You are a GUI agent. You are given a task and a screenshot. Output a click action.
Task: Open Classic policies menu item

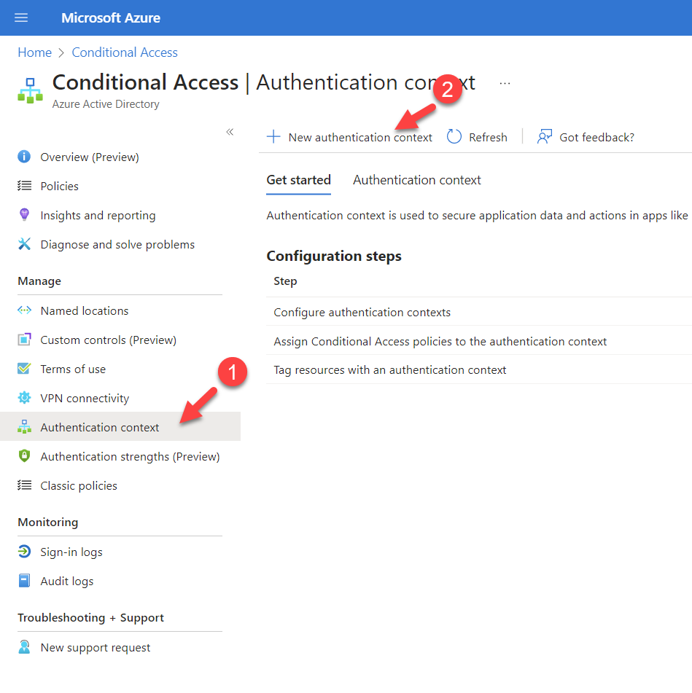(x=78, y=486)
